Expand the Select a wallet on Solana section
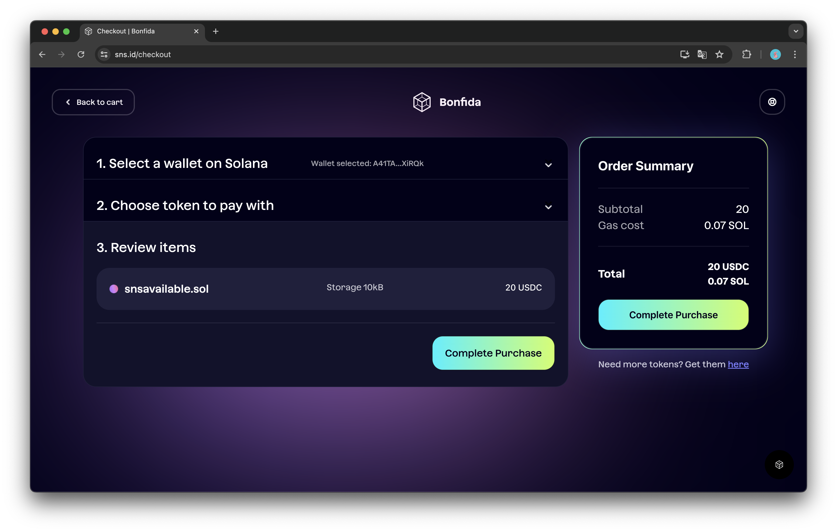 [548, 165]
